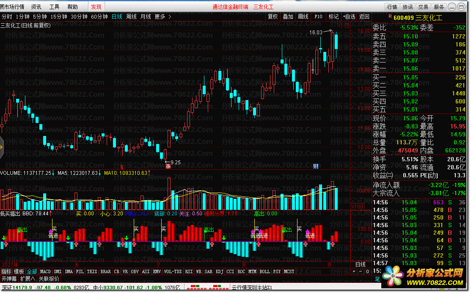Open the 扩展∧ expander
Viewport: 471px width, 293px height.
coord(28,279)
